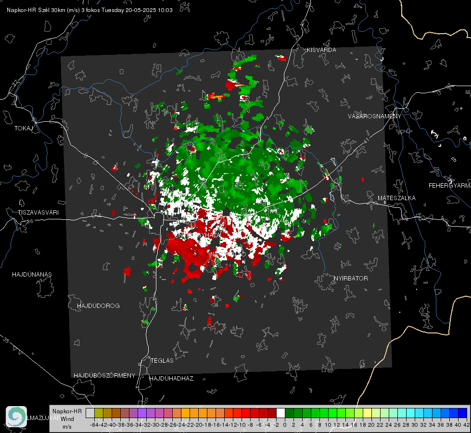This screenshot has width=471, height=433.
Task: Click the Wind label in the legend
Action: pyautogui.click(x=67, y=419)
